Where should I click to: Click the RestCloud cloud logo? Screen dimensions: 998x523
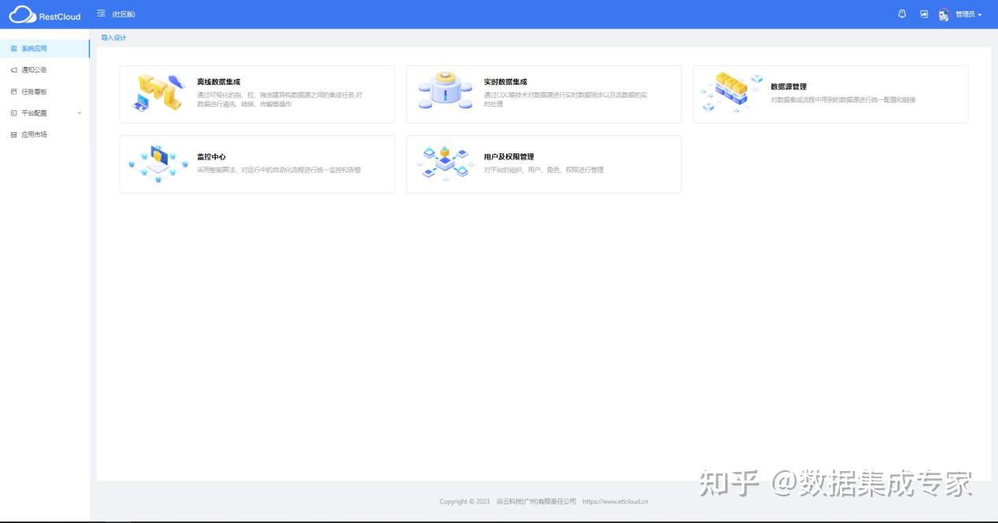click(x=24, y=14)
